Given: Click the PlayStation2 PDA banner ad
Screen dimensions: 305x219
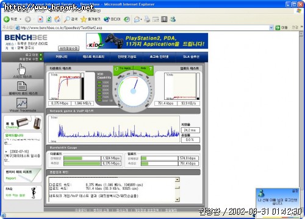Looking at the screenshot, I should tap(147, 41).
